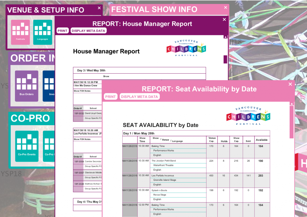Click the Sold value 141
307x217 pixels.
click(249, 176)
